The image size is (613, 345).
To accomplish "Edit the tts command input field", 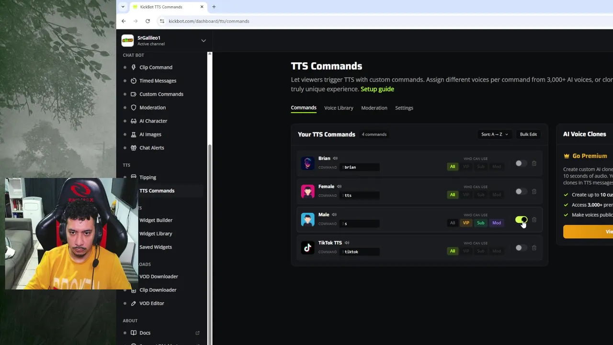I will pyautogui.click(x=360, y=195).
